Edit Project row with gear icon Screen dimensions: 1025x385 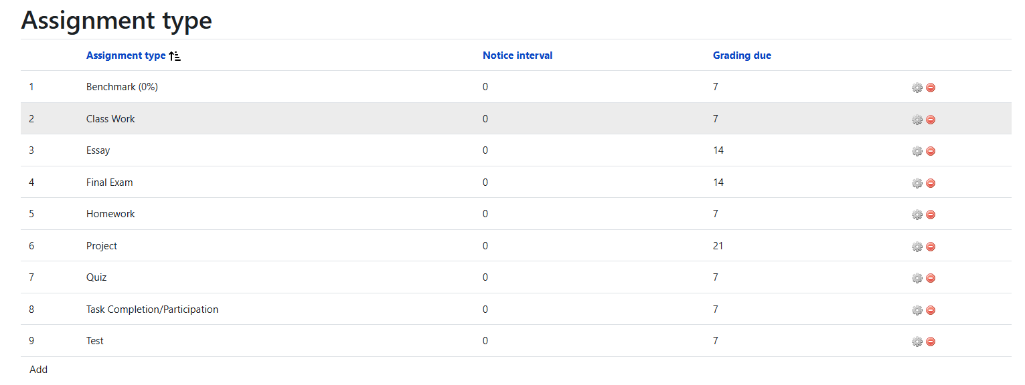point(917,247)
